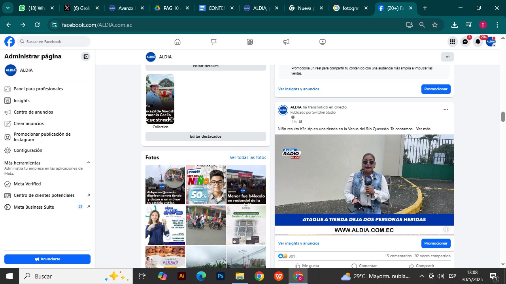The width and height of the screenshot is (506, 284).
Task: Click the Facebook logo
Action: 9,42
